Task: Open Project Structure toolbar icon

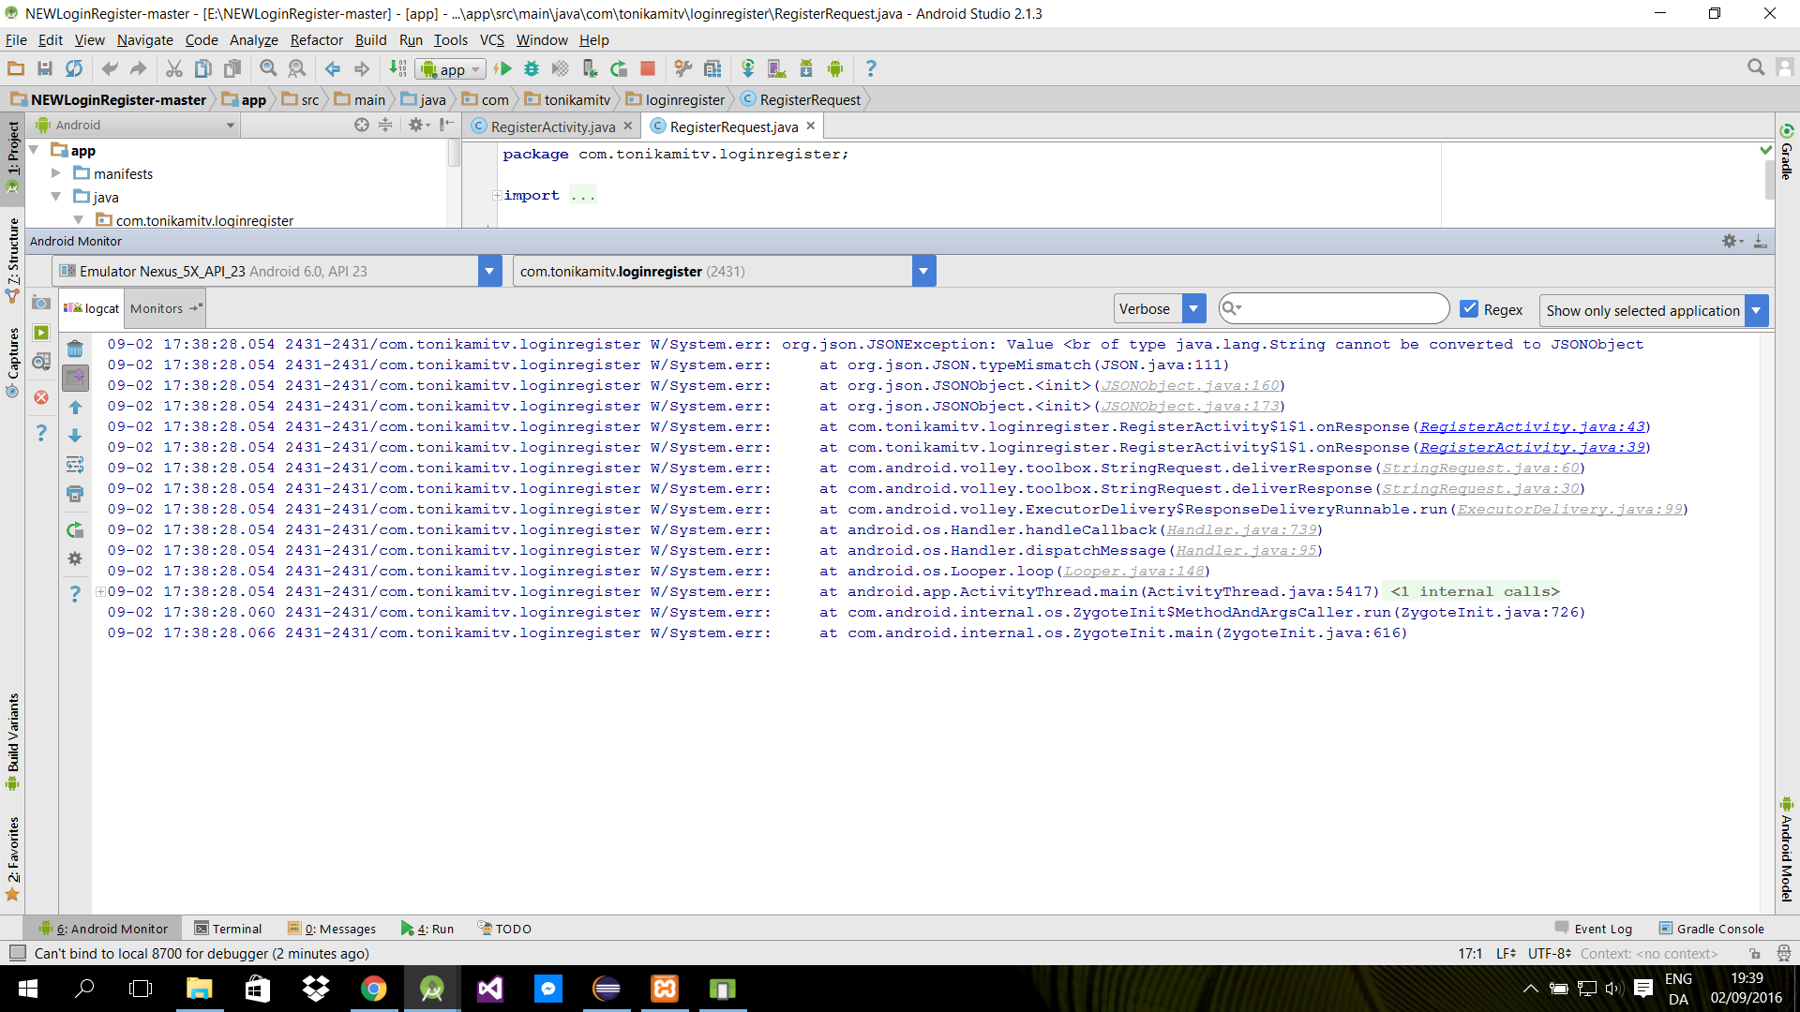Action: (x=712, y=68)
